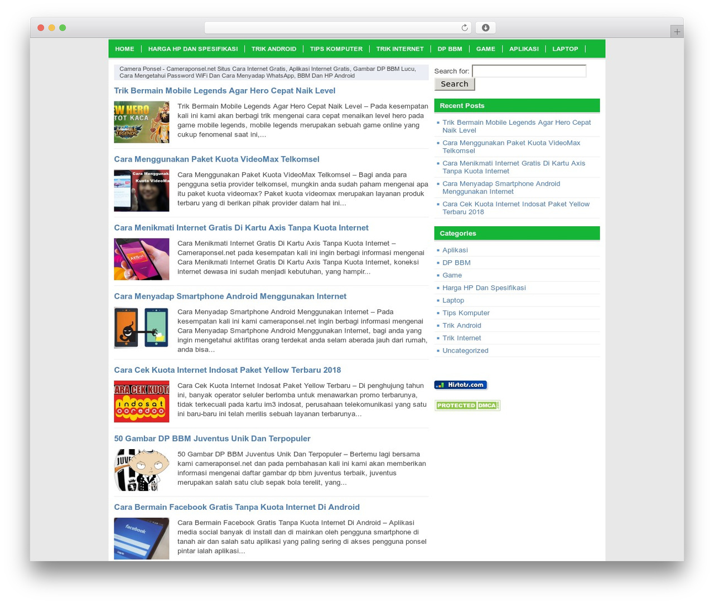Go to APLIKASI navigation item
714x604 pixels.
524,49
